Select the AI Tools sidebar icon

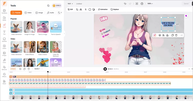4,26
